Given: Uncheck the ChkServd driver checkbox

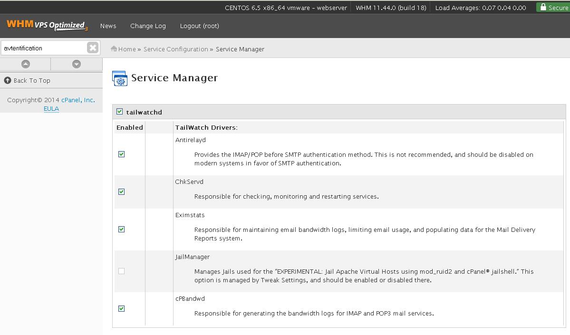Looking at the screenshot, I should pyautogui.click(x=121, y=191).
